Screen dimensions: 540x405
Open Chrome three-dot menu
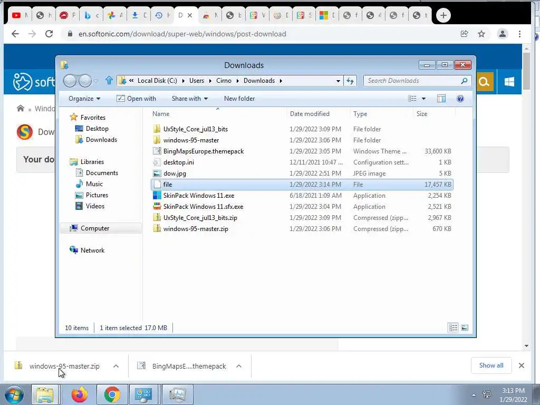pos(519,34)
